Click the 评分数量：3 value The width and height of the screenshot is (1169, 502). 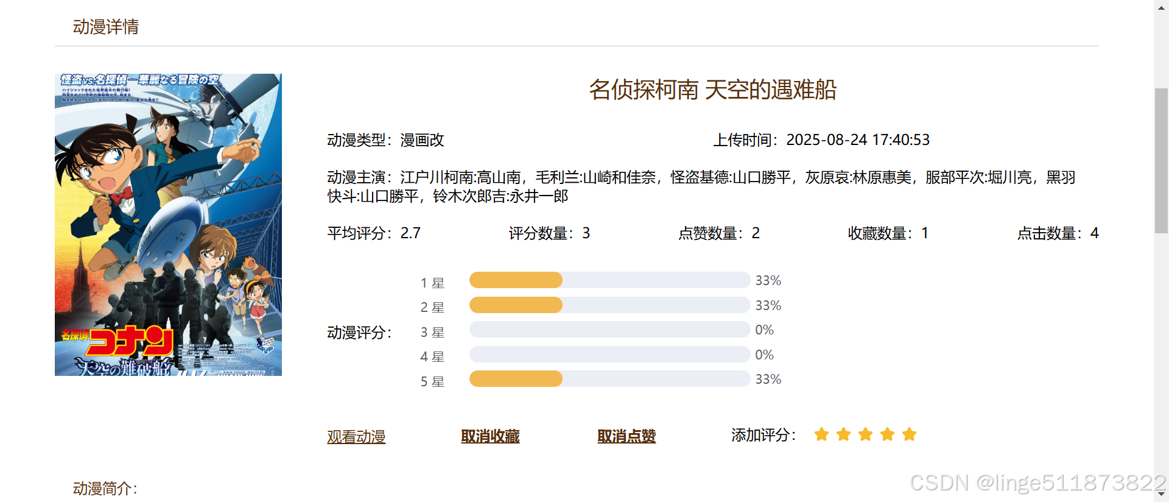tap(549, 233)
